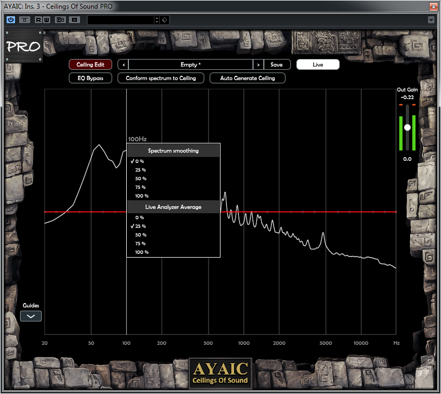Open the copy settings menu icon
Viewport: 441px width, 394px height.
(74, 20)
